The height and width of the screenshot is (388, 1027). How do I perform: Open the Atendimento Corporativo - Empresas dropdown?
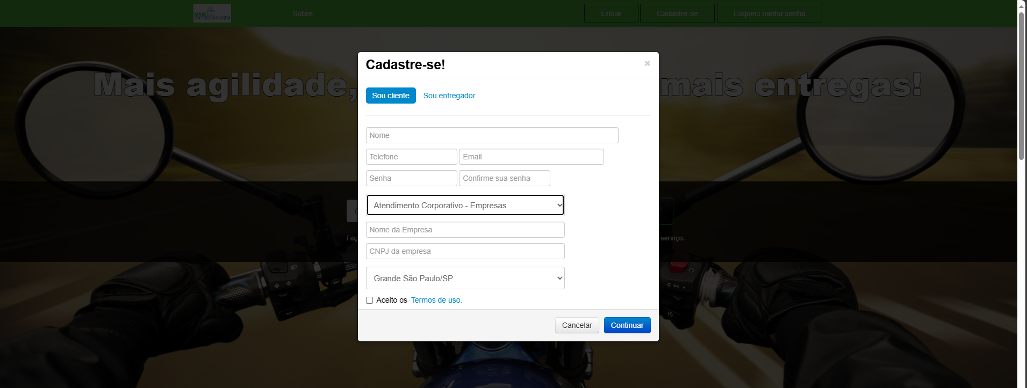coord(465,205)
